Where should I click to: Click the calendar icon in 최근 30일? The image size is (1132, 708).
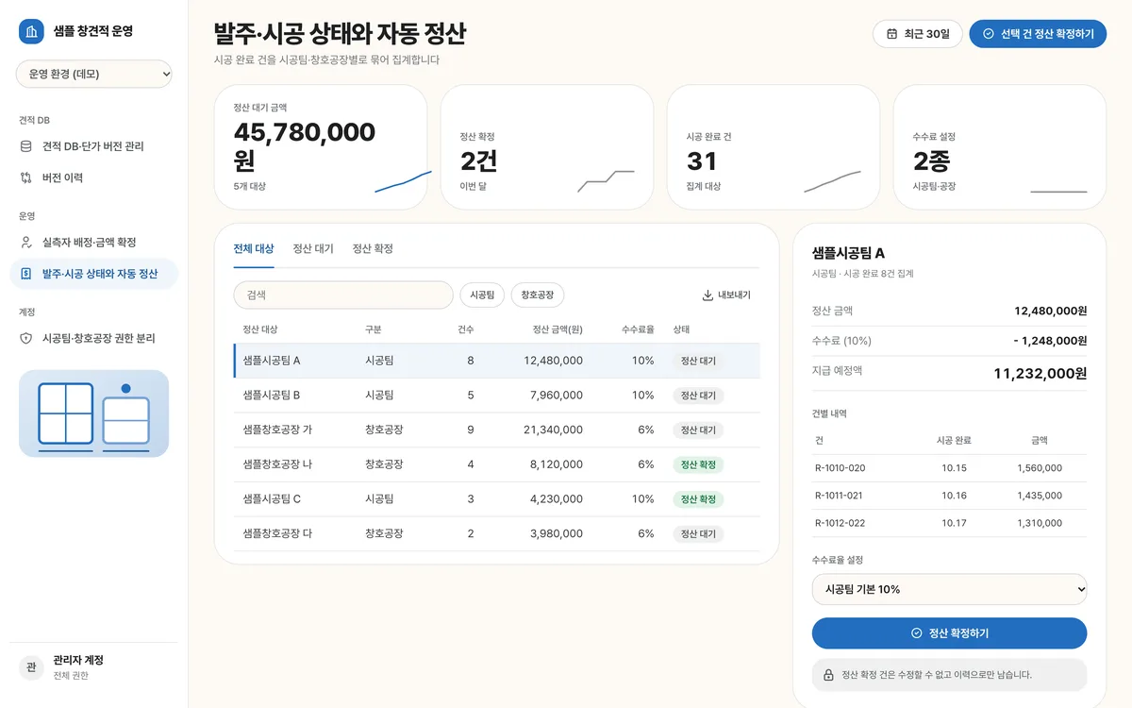pyautogui.click(x=891, y=34)
